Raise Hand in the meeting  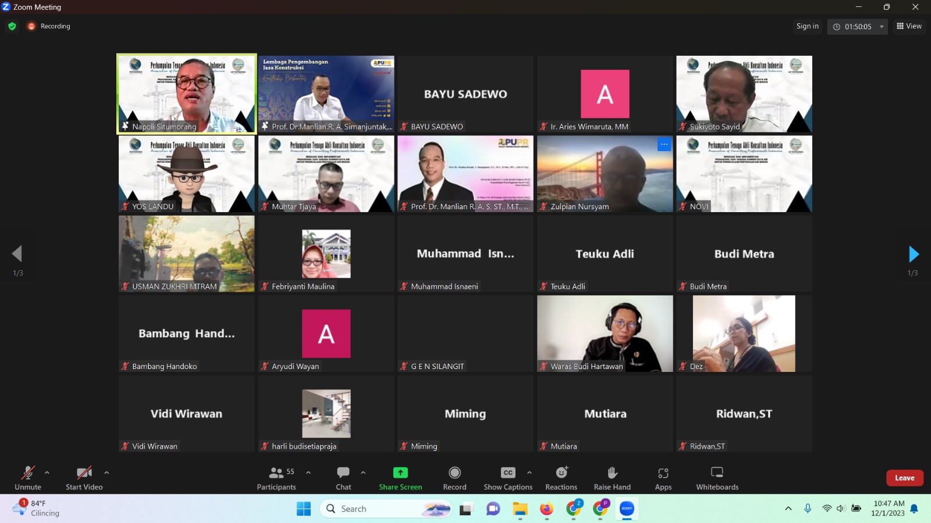(x=612, y=473)
